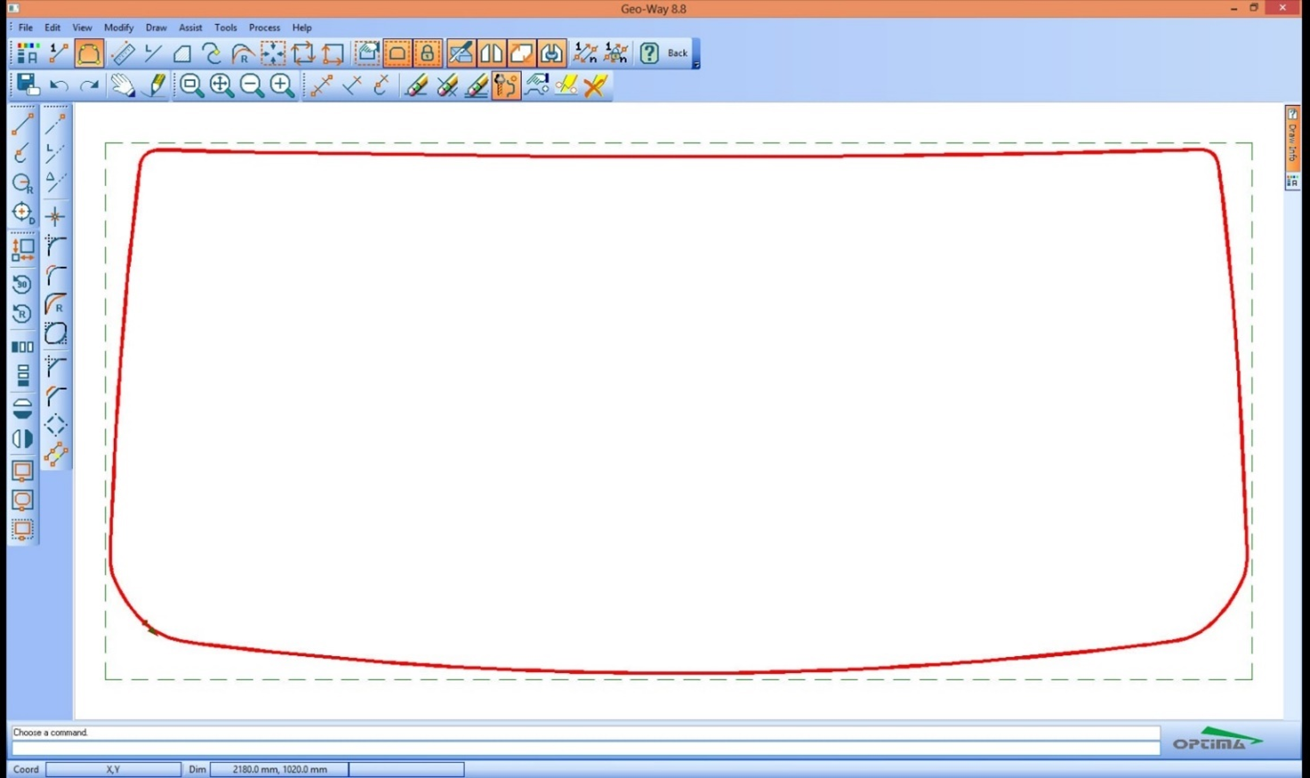Click the vertical mirror split-circle icon
The image size is (1310, 778).
(x=22, y=438)
